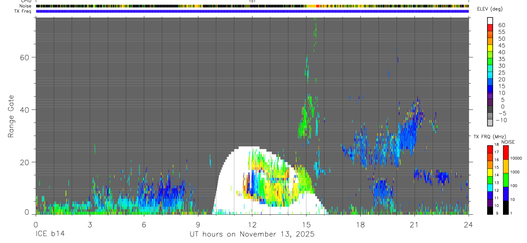This screenshot has height=243, width=527.
Task: Click the yellow swatch in the ELEV color bar
Action: coord(491,48)
